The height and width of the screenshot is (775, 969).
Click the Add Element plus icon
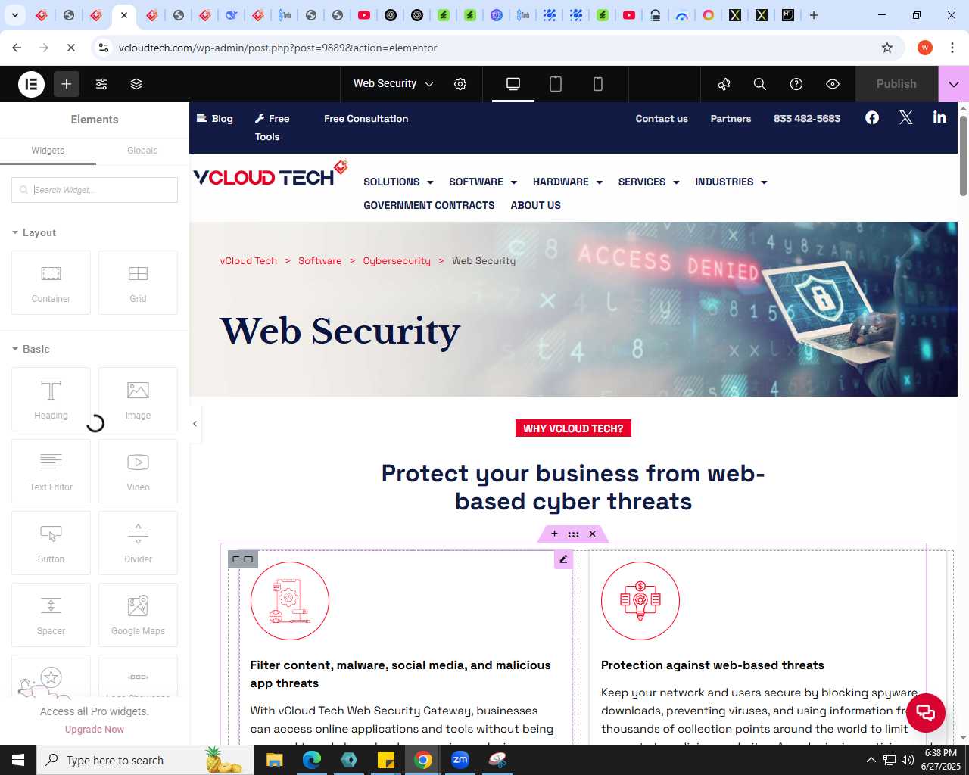(67, 84)
